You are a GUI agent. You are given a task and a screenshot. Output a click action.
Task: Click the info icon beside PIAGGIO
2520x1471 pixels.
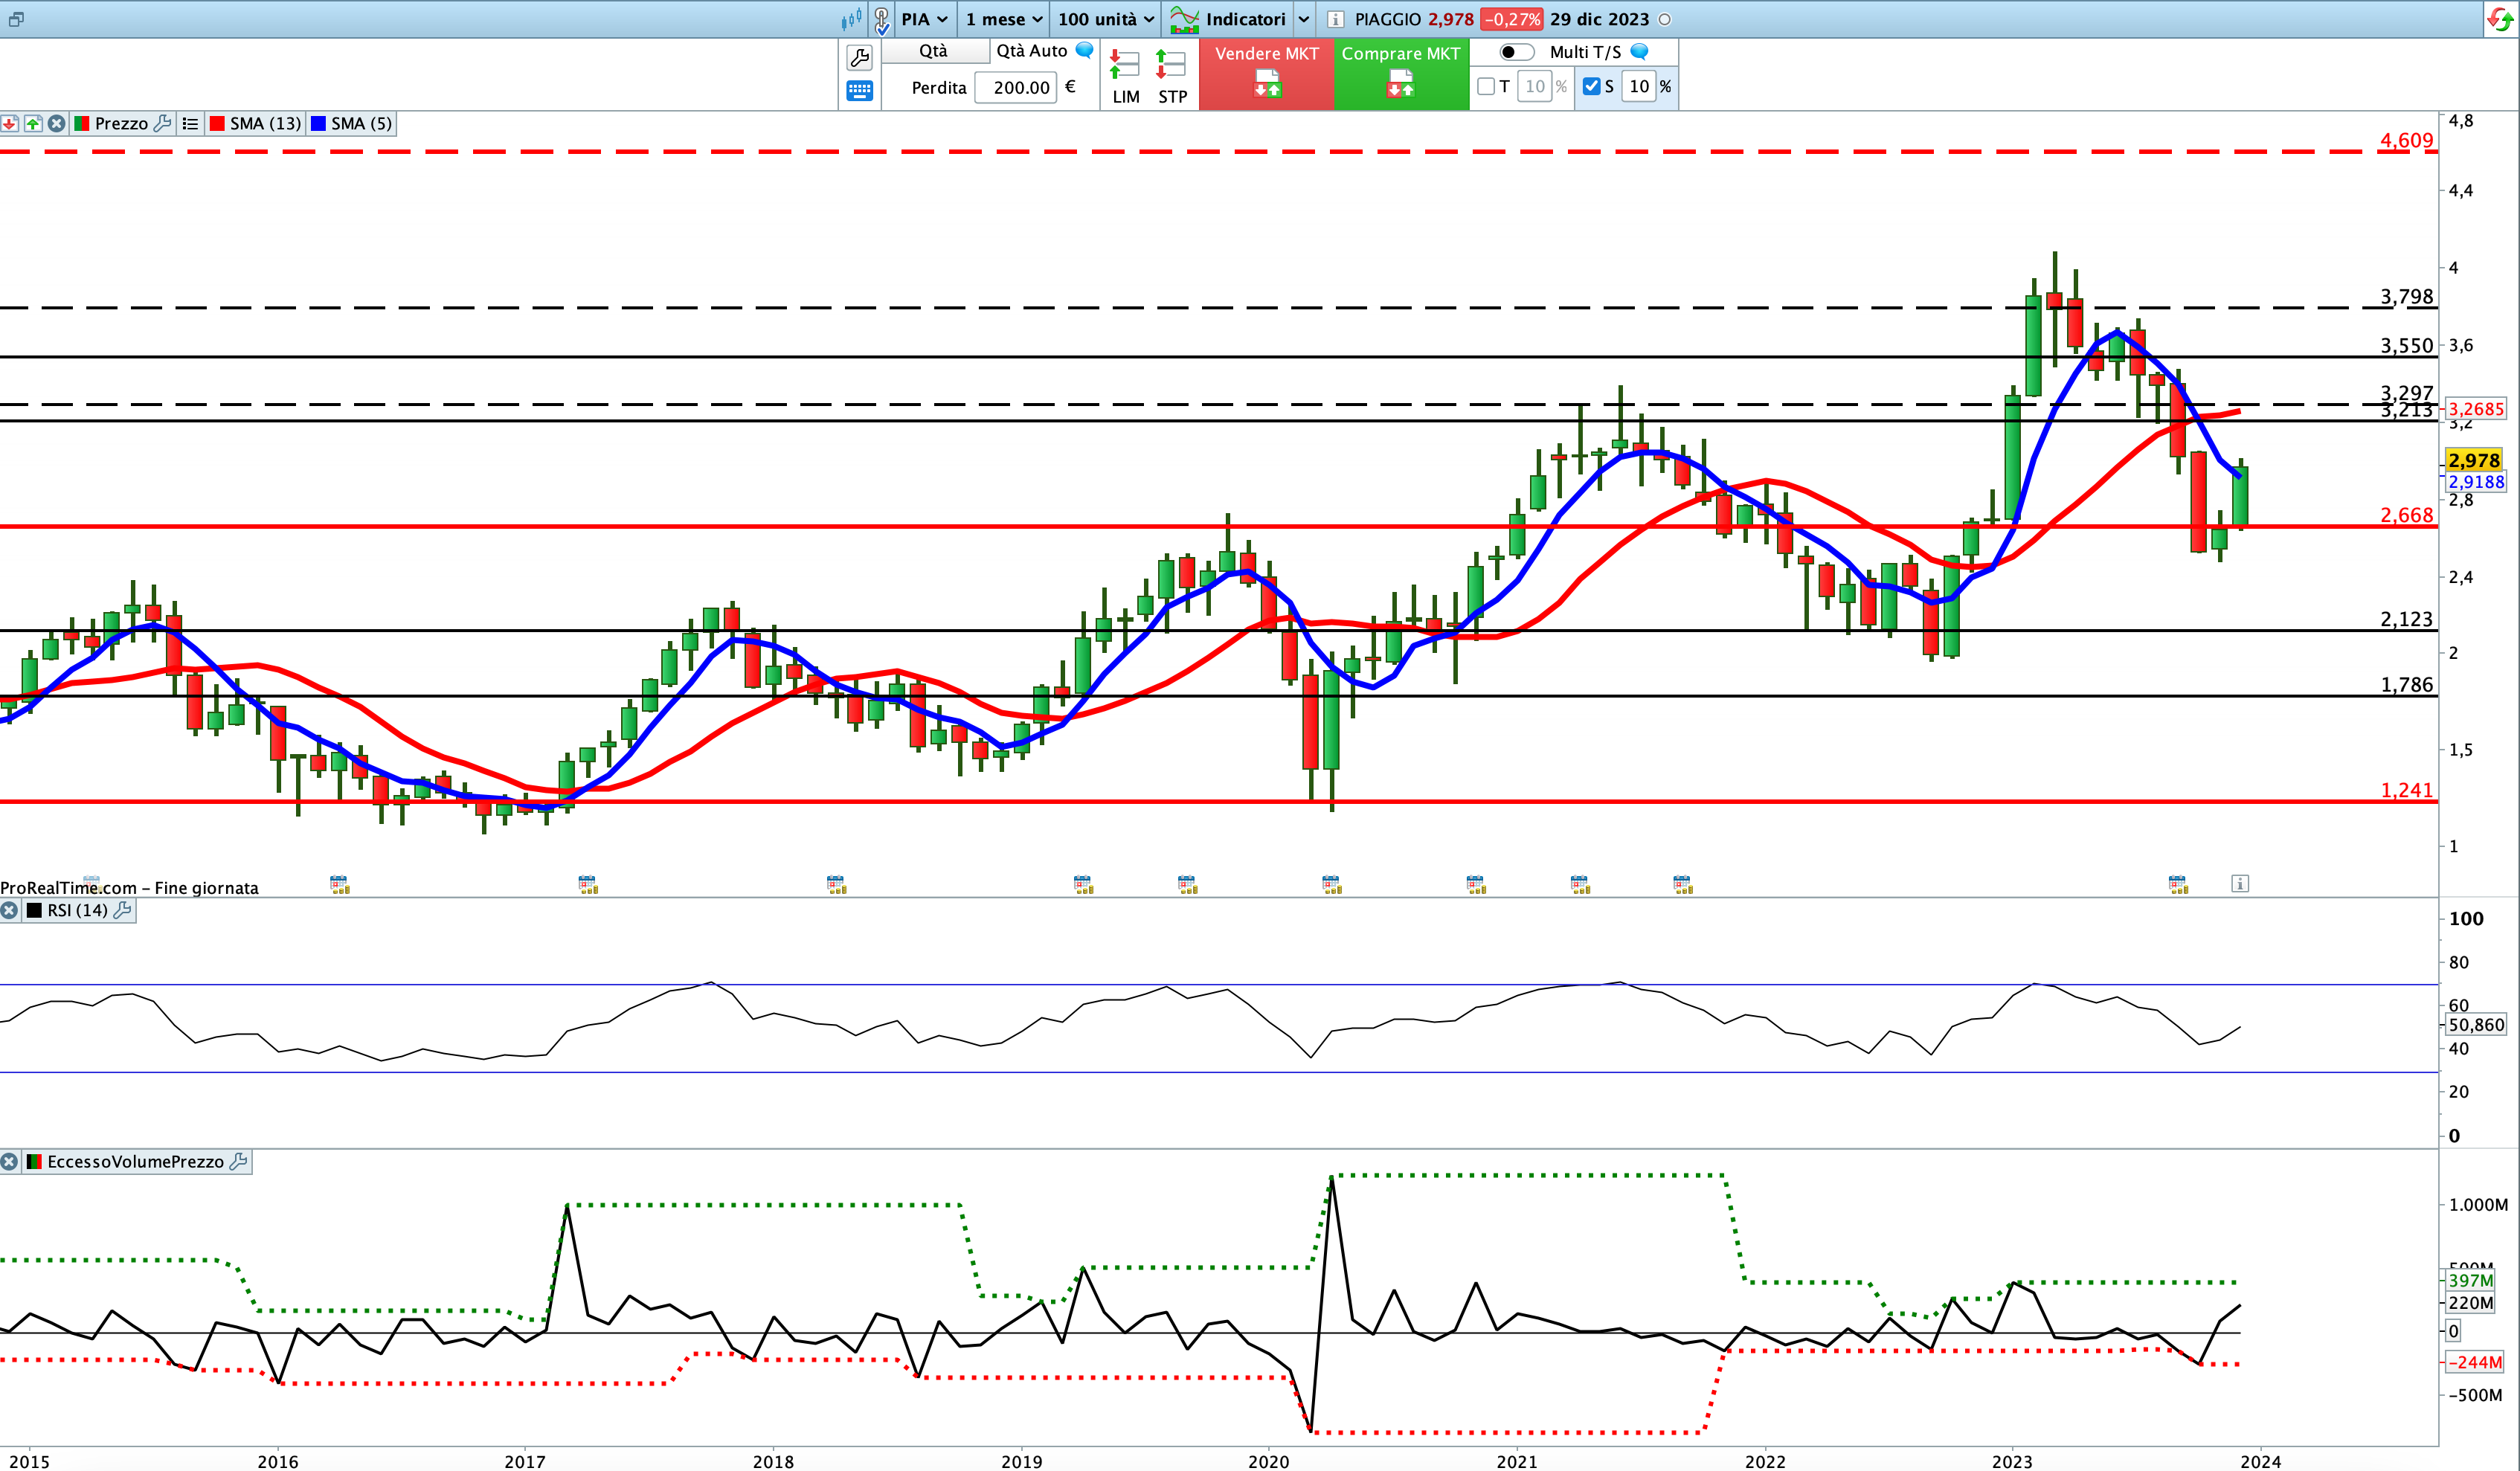pyautogui.click(x=1335, y=19)
